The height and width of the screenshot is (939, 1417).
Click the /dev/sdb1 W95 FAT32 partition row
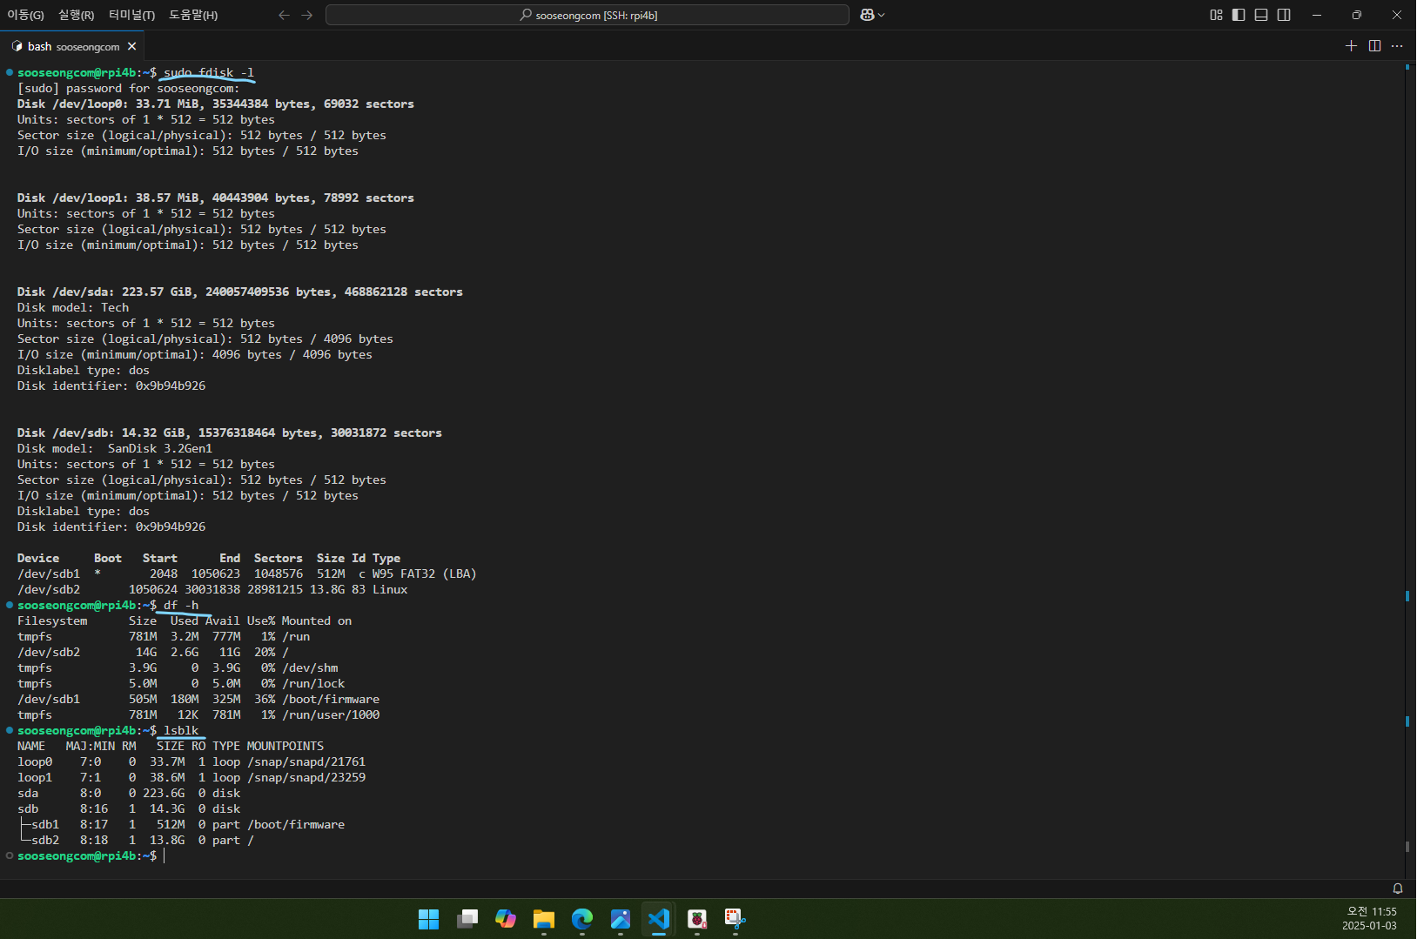coord(247,573)
